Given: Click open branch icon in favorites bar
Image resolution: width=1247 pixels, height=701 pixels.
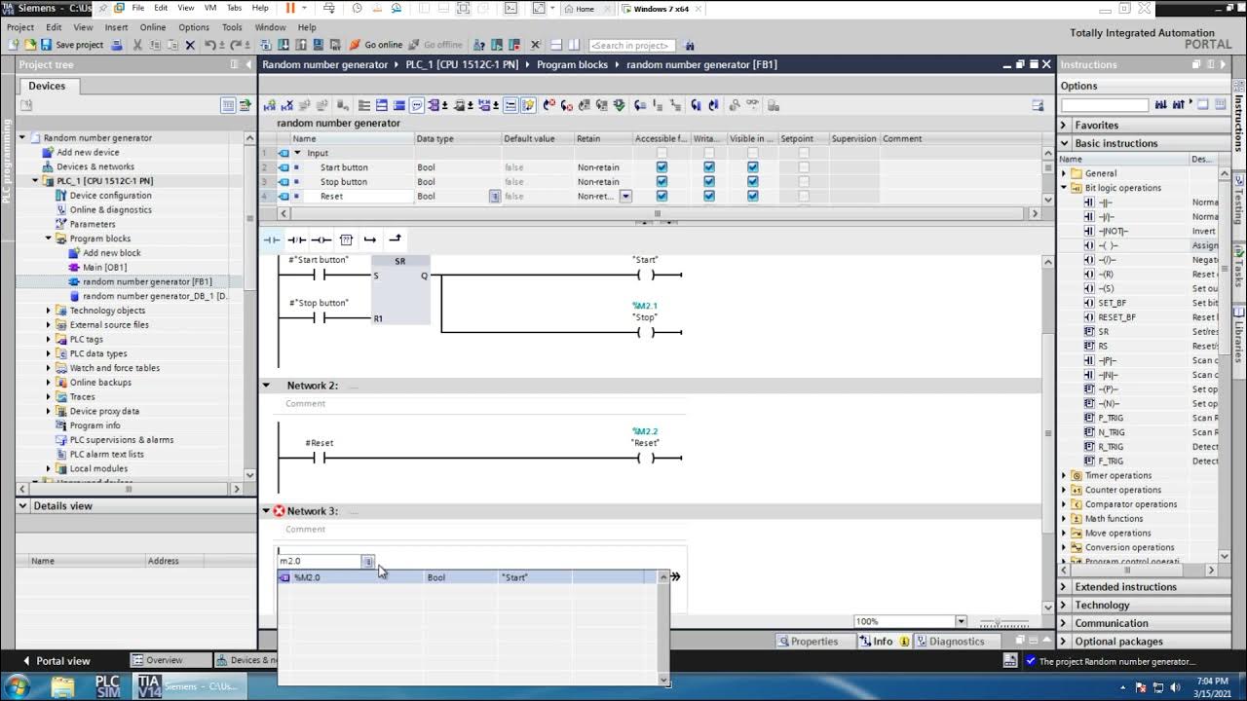Looking at the screenshot, I should click(370, 240).
